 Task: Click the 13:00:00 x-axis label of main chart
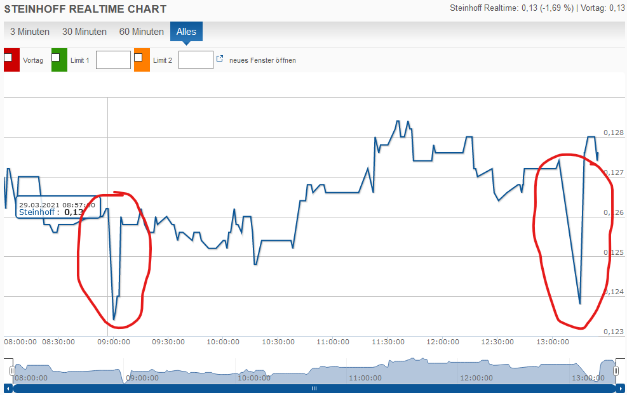coord(553,342)
